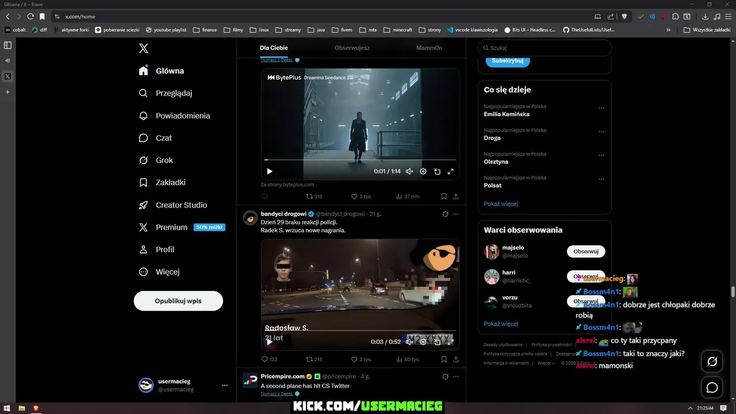The height and width of the screenshot is (414, 736).
Task: Open Przeglądaj explore page
Action: pos(165,93)
